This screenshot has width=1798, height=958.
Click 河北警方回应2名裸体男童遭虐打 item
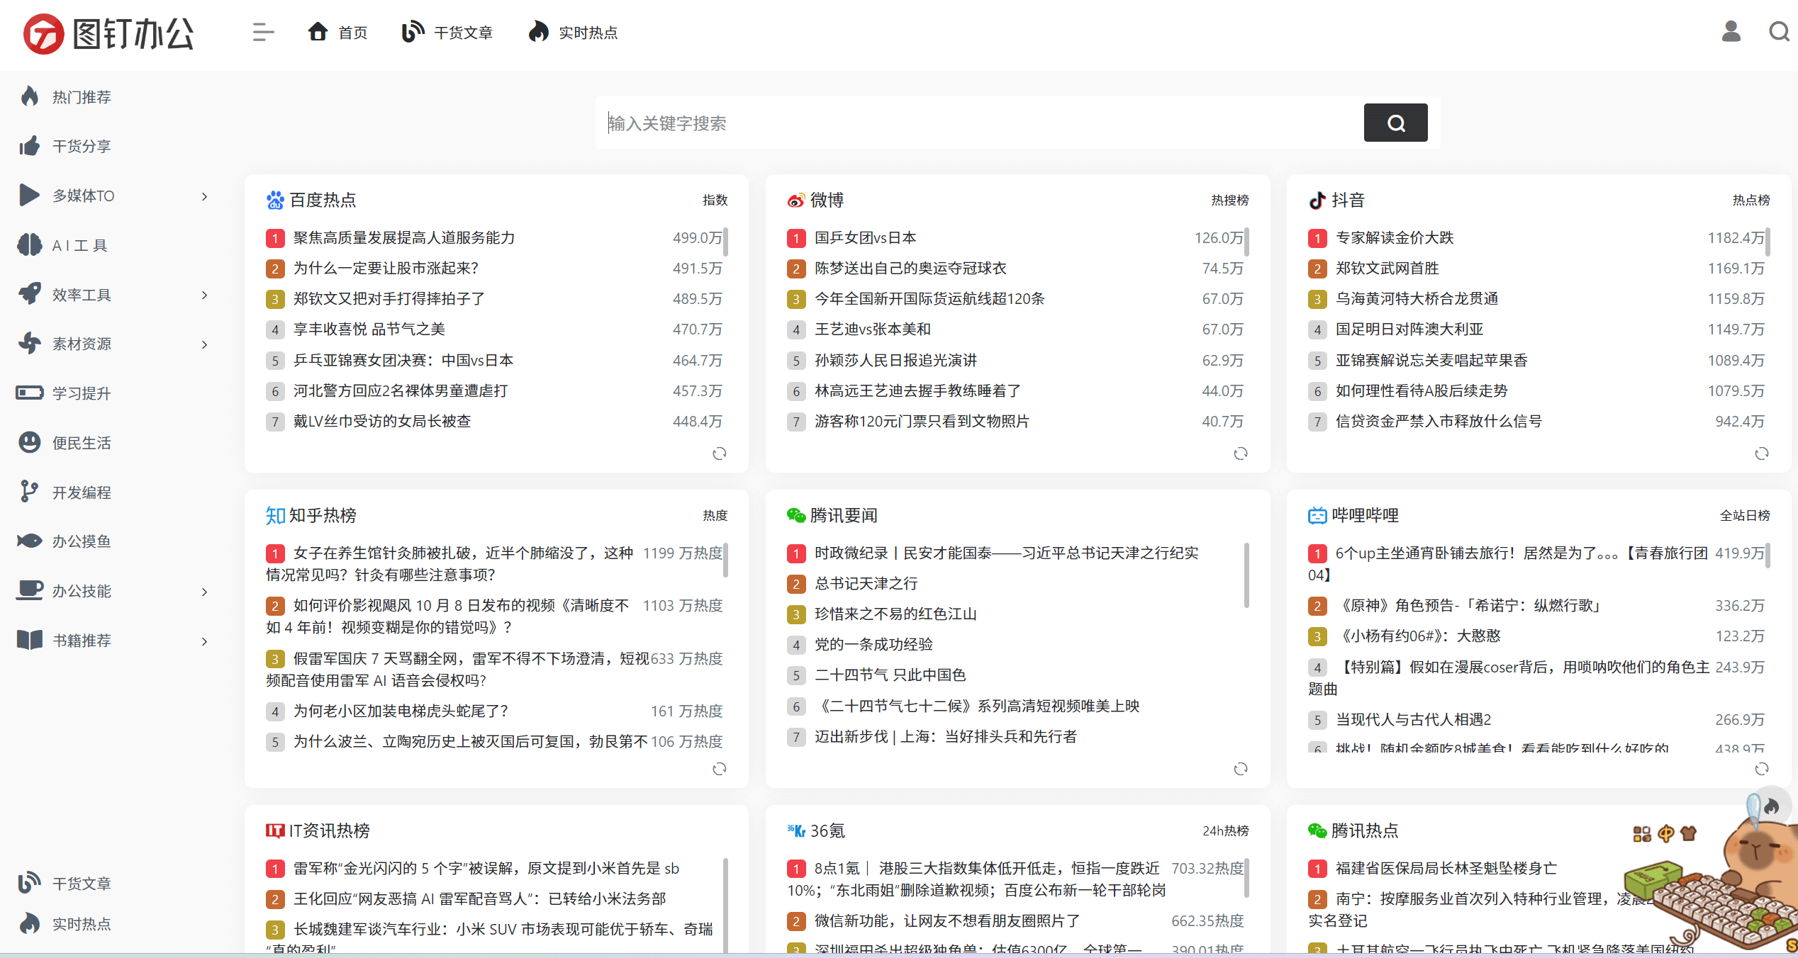click(x=401, y=391)
